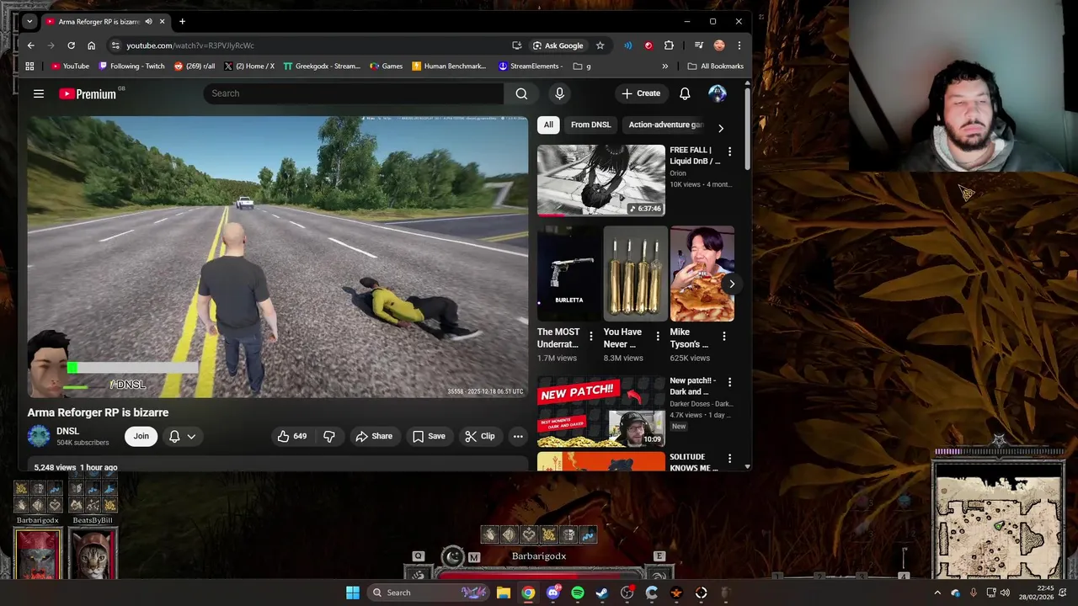Mute the tab via speaker icon
The height and width of the screenshot is (606, 1078).
(149, 22)
